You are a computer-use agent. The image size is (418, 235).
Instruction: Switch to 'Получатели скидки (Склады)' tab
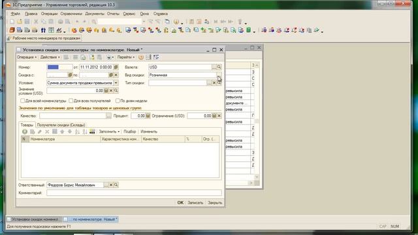pyautogui.click(x=61, y=125)
